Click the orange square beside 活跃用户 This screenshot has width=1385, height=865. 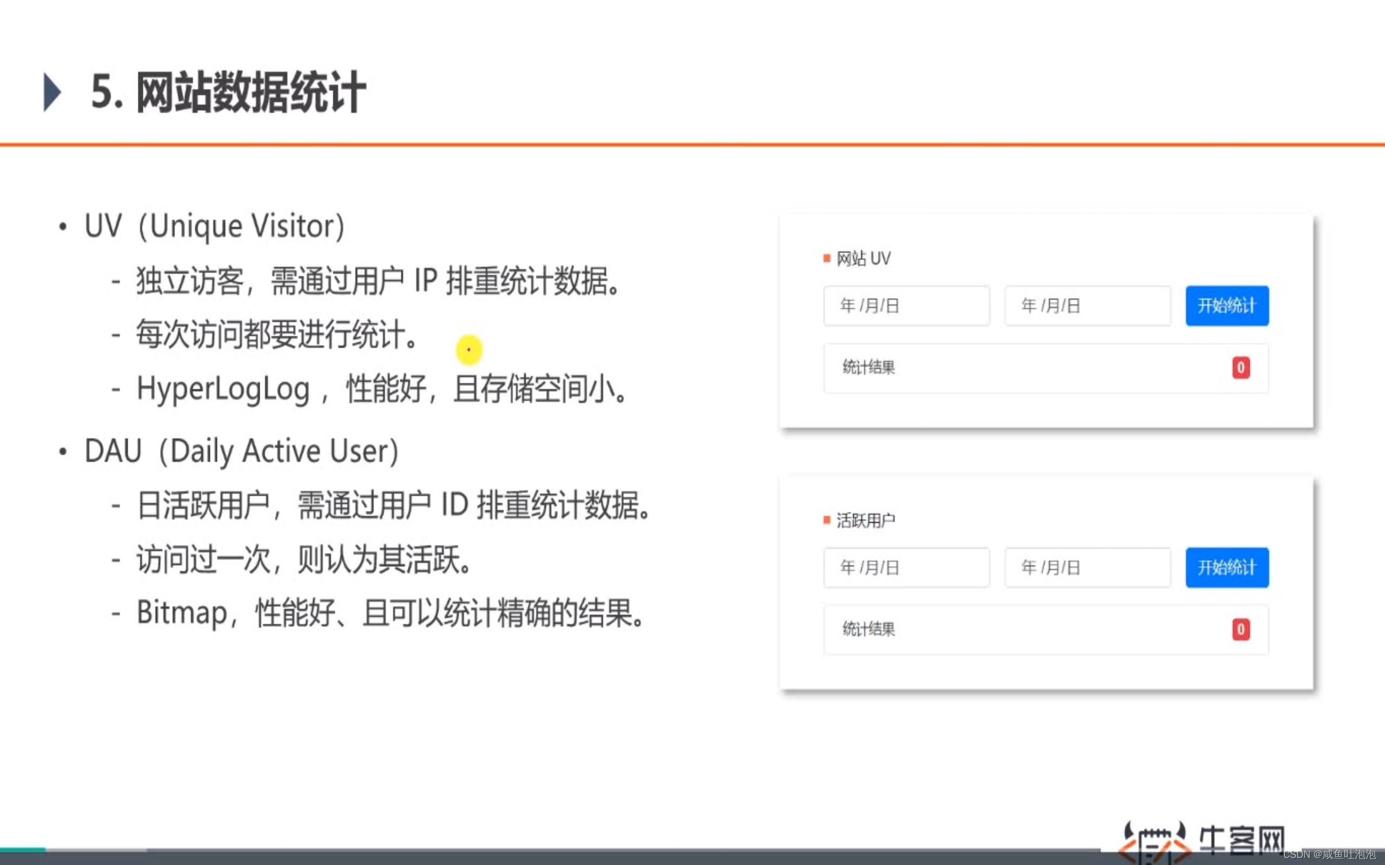tap(827, 520)
